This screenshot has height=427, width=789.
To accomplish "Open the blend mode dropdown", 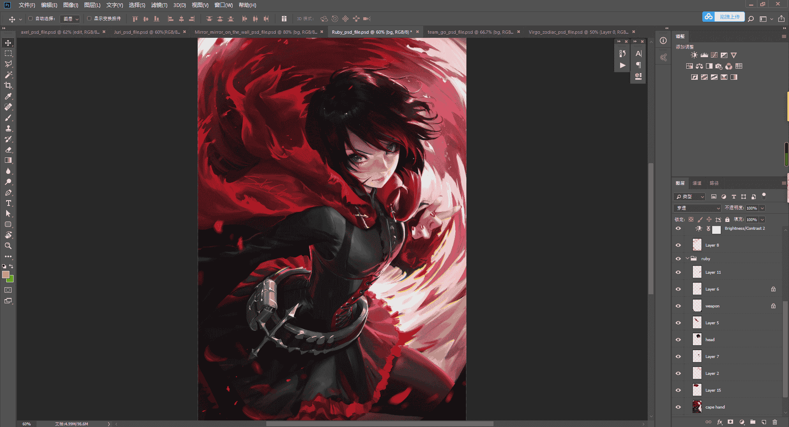I will (697, 208).
